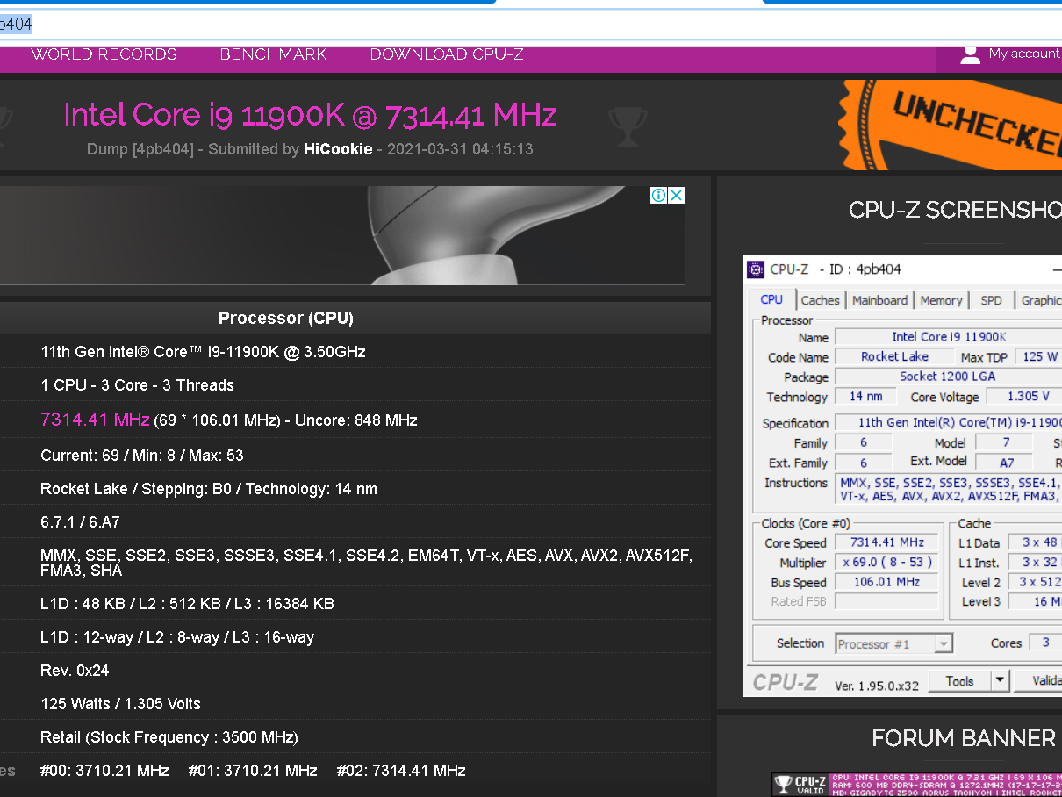The image size is (1062, 797).
Task: Click the Core Speed field in CPU-Z screenshot
Action: click(x=886, y=542)
